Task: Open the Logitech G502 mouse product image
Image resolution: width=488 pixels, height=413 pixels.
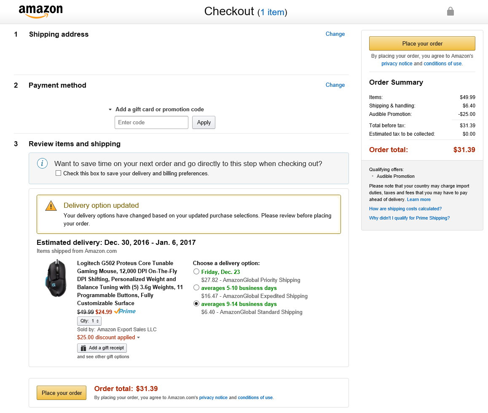Action: 55,279
